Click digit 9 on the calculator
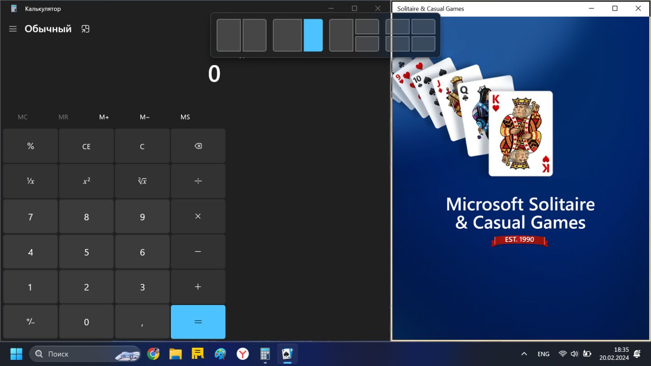The width and height of the screenshot is (651, 366). [142, 217]
